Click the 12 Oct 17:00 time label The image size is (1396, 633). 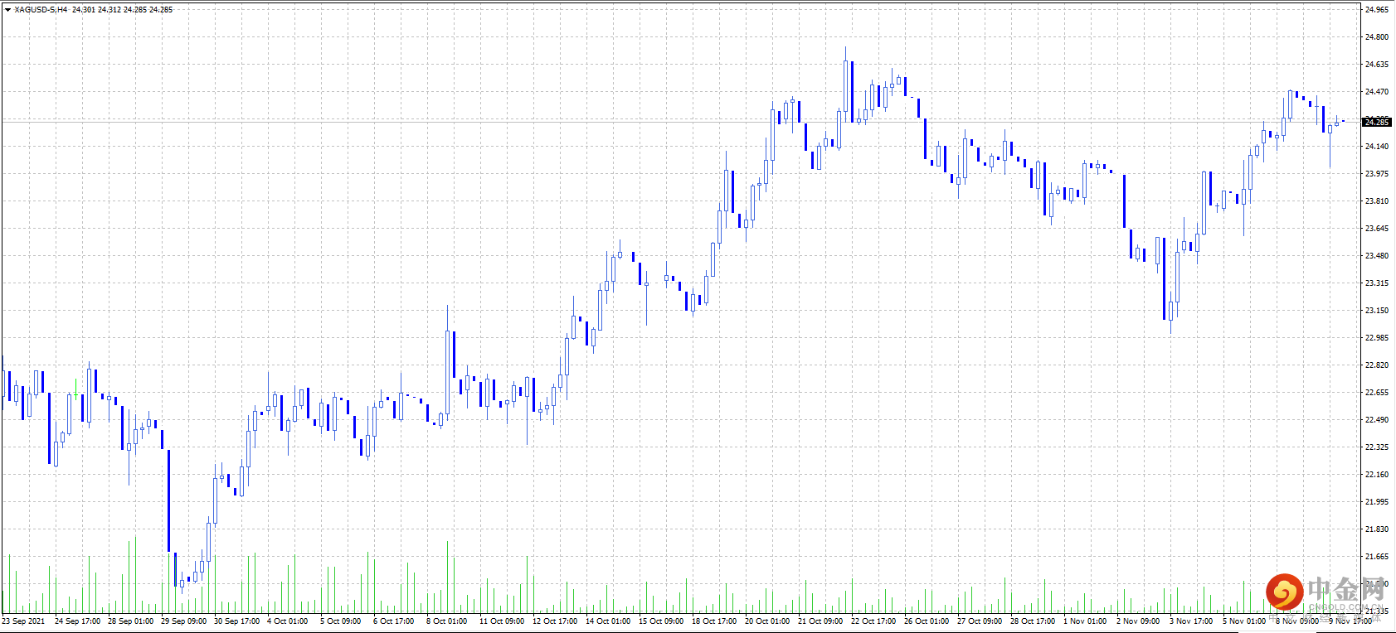click(555, 621)
